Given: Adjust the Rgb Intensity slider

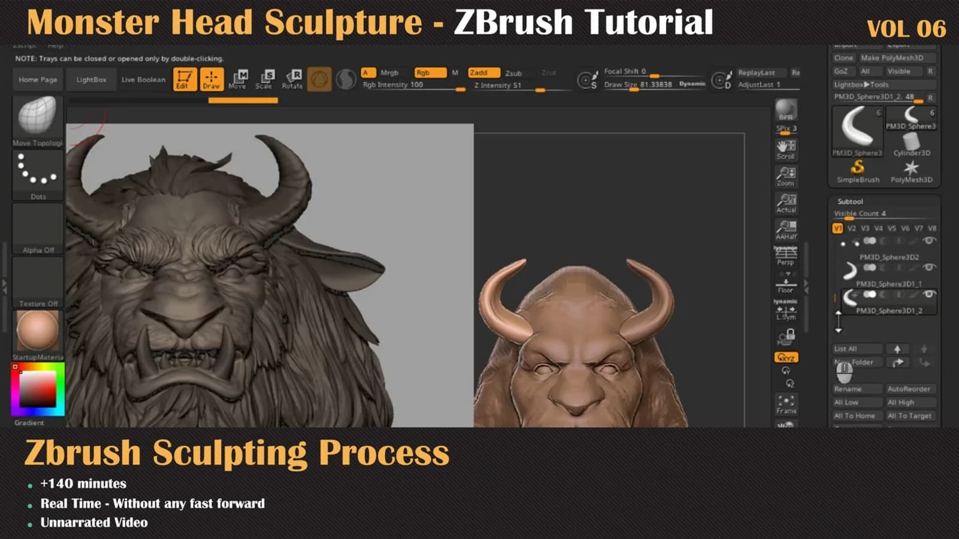Looking at the screenshot, I should pyautogui.click(x=414, y=85).
